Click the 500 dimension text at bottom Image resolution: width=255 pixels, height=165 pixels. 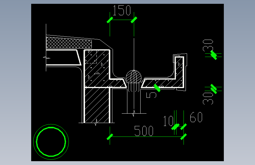click(144, 131)
